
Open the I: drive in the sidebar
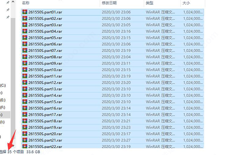coord(2,122)
